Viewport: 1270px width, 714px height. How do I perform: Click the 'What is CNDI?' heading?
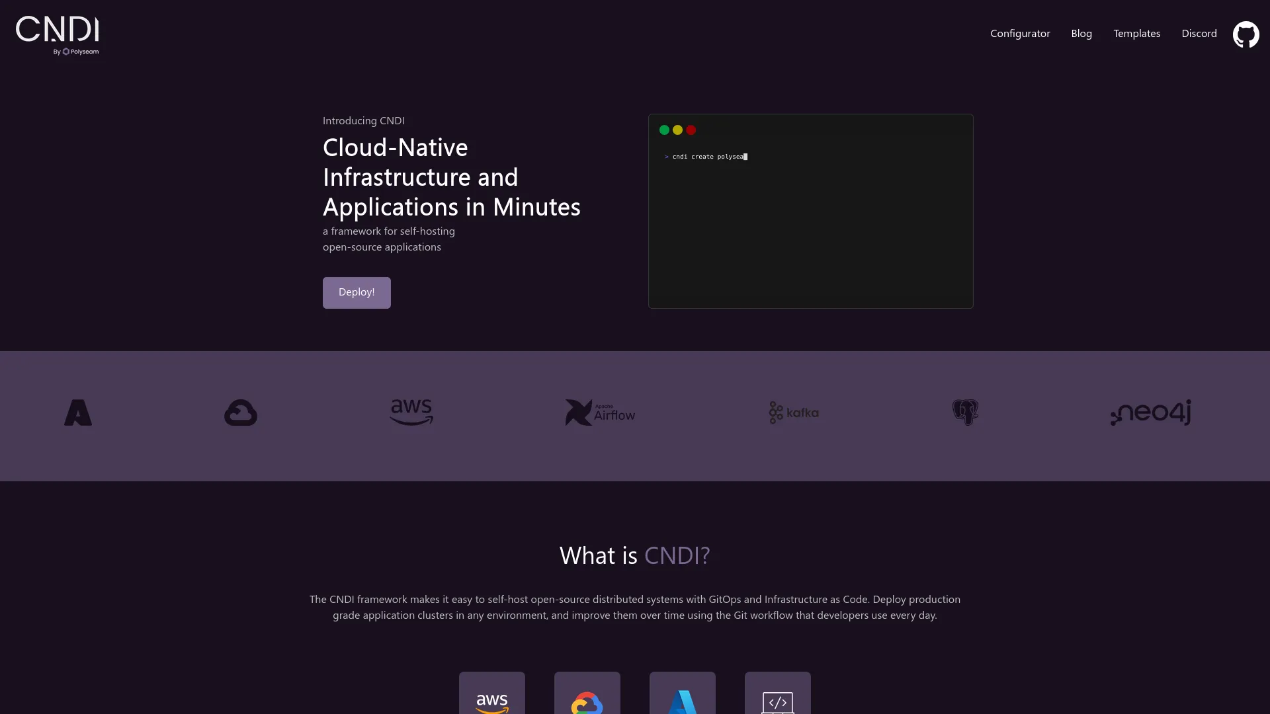click(x=635, y=555)
